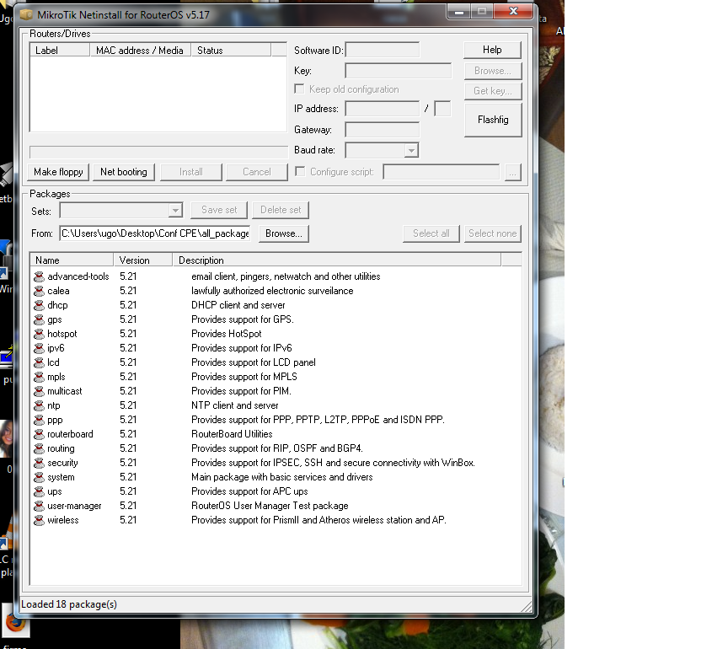
Task: Click the advanced-tools package icon
Action: [x=39, y=276]
